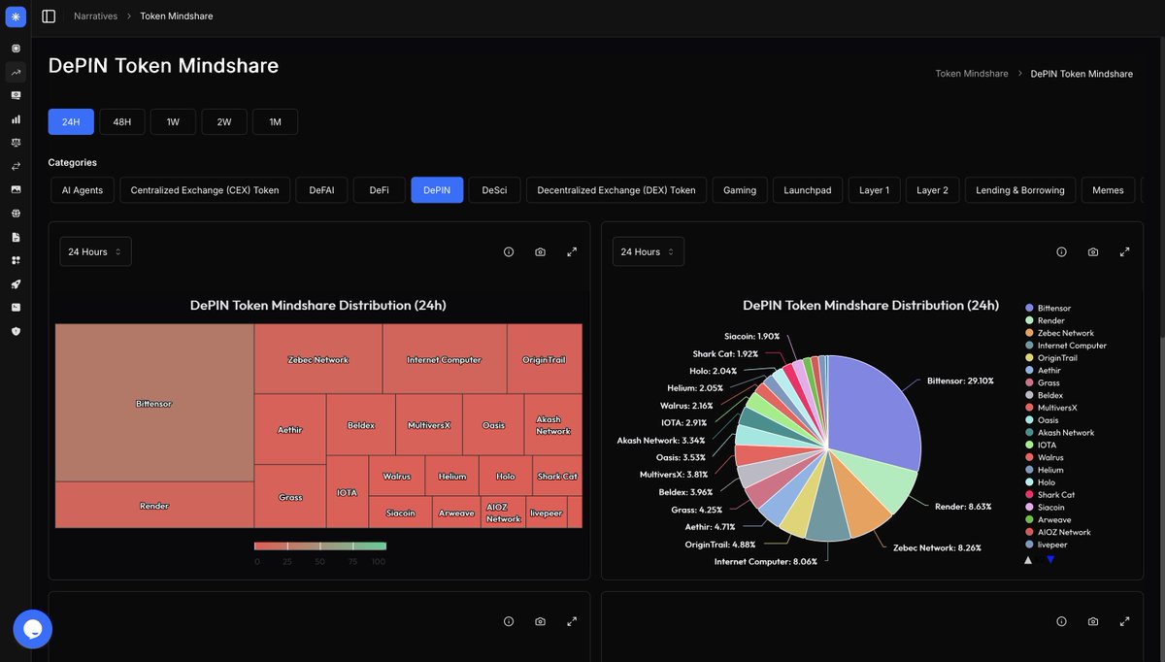The height and width of the screenshot is (662, 1165).
Task: Page down the legend with blue arrow
Action: (1050, 560)
